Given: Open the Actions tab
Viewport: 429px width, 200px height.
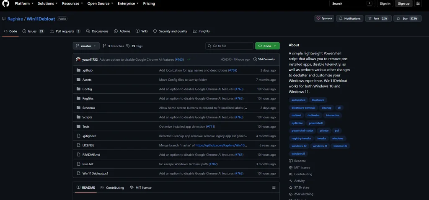Looking at the screenshot, I should pyautogui.click(x=122, y=31).
